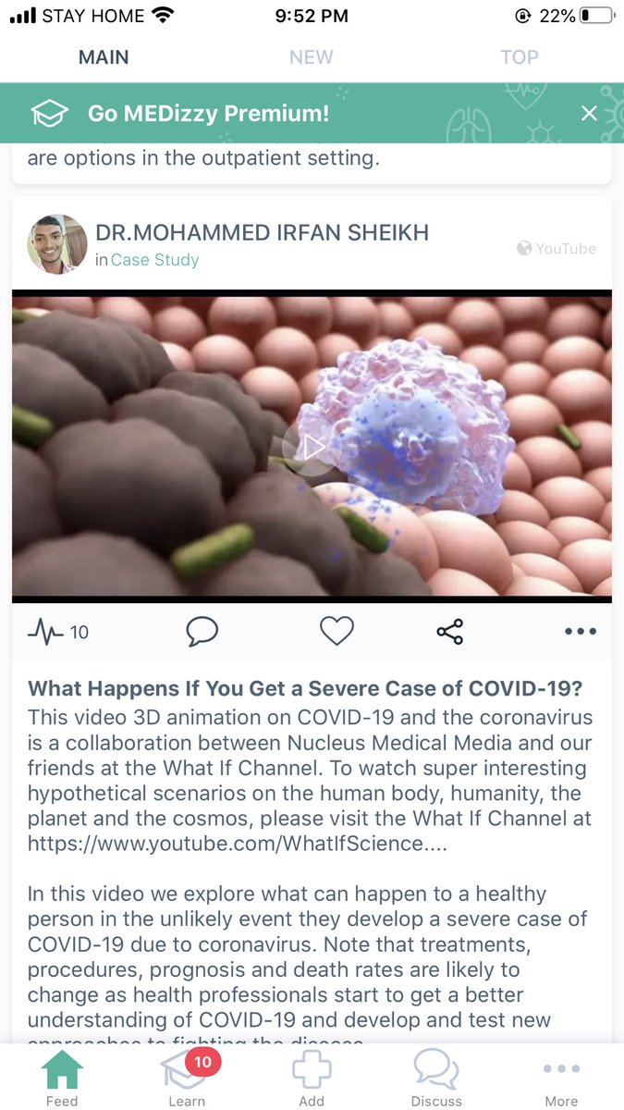The width and height of the screenshot is (624, 1110).
Task: Tap Go MEDizzy Premium! banner text
Action: (208, 114)
